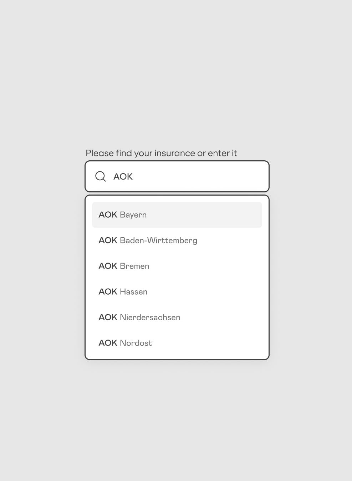This screenshot has height=481, width=352.
Task: Pick AOK Bremen in the list
Action: (177, 266)
